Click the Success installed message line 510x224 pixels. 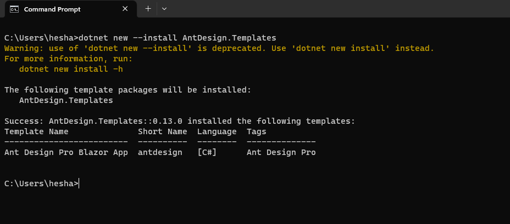tap(180, 121)
